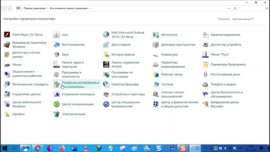Open the Брандмауэр Защитника Windows icon
The width and height of the screenshot is (270, 152).
click(7, 45)
